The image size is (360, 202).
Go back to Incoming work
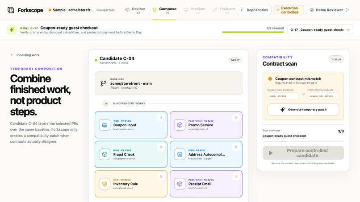point(25,55)
